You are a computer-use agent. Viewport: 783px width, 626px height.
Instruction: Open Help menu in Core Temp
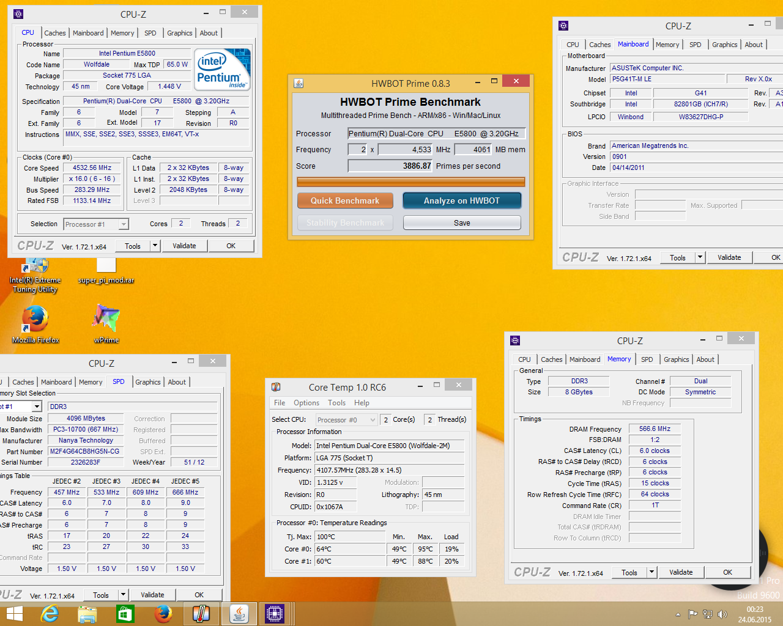click(362, 403)
